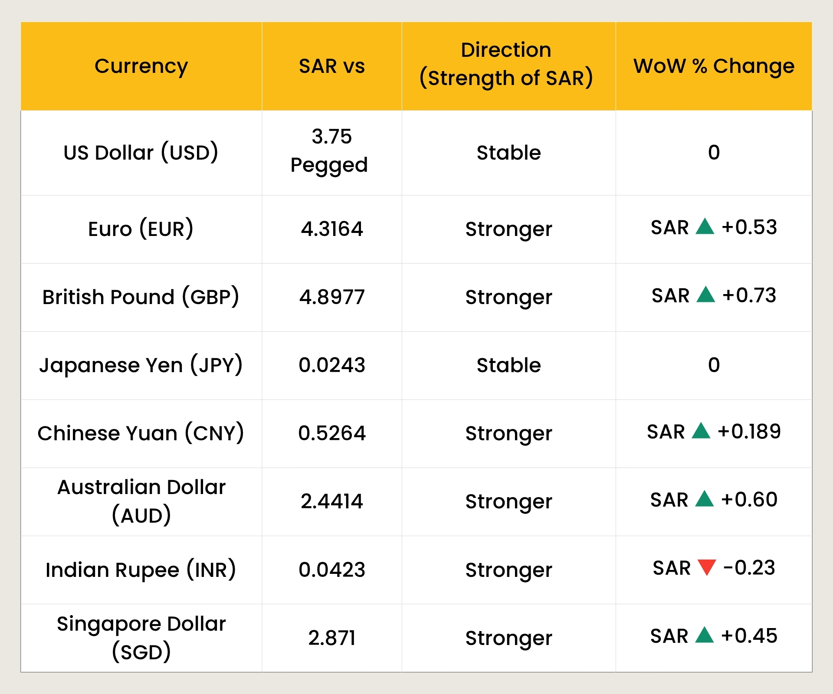Click the Stronger label for Chinese Yuan
This screenshot has height=694, width=833.
click(x=508, y=433)
